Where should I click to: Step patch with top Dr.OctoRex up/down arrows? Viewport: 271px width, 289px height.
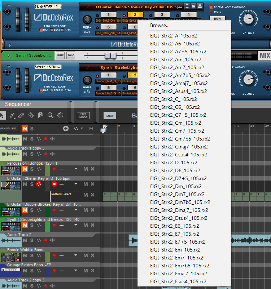tap(187, 6)
